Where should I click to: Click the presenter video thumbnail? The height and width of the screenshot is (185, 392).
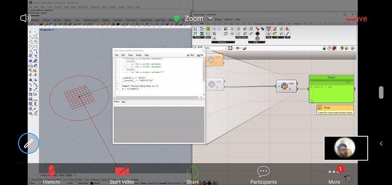tap(346, 148)
